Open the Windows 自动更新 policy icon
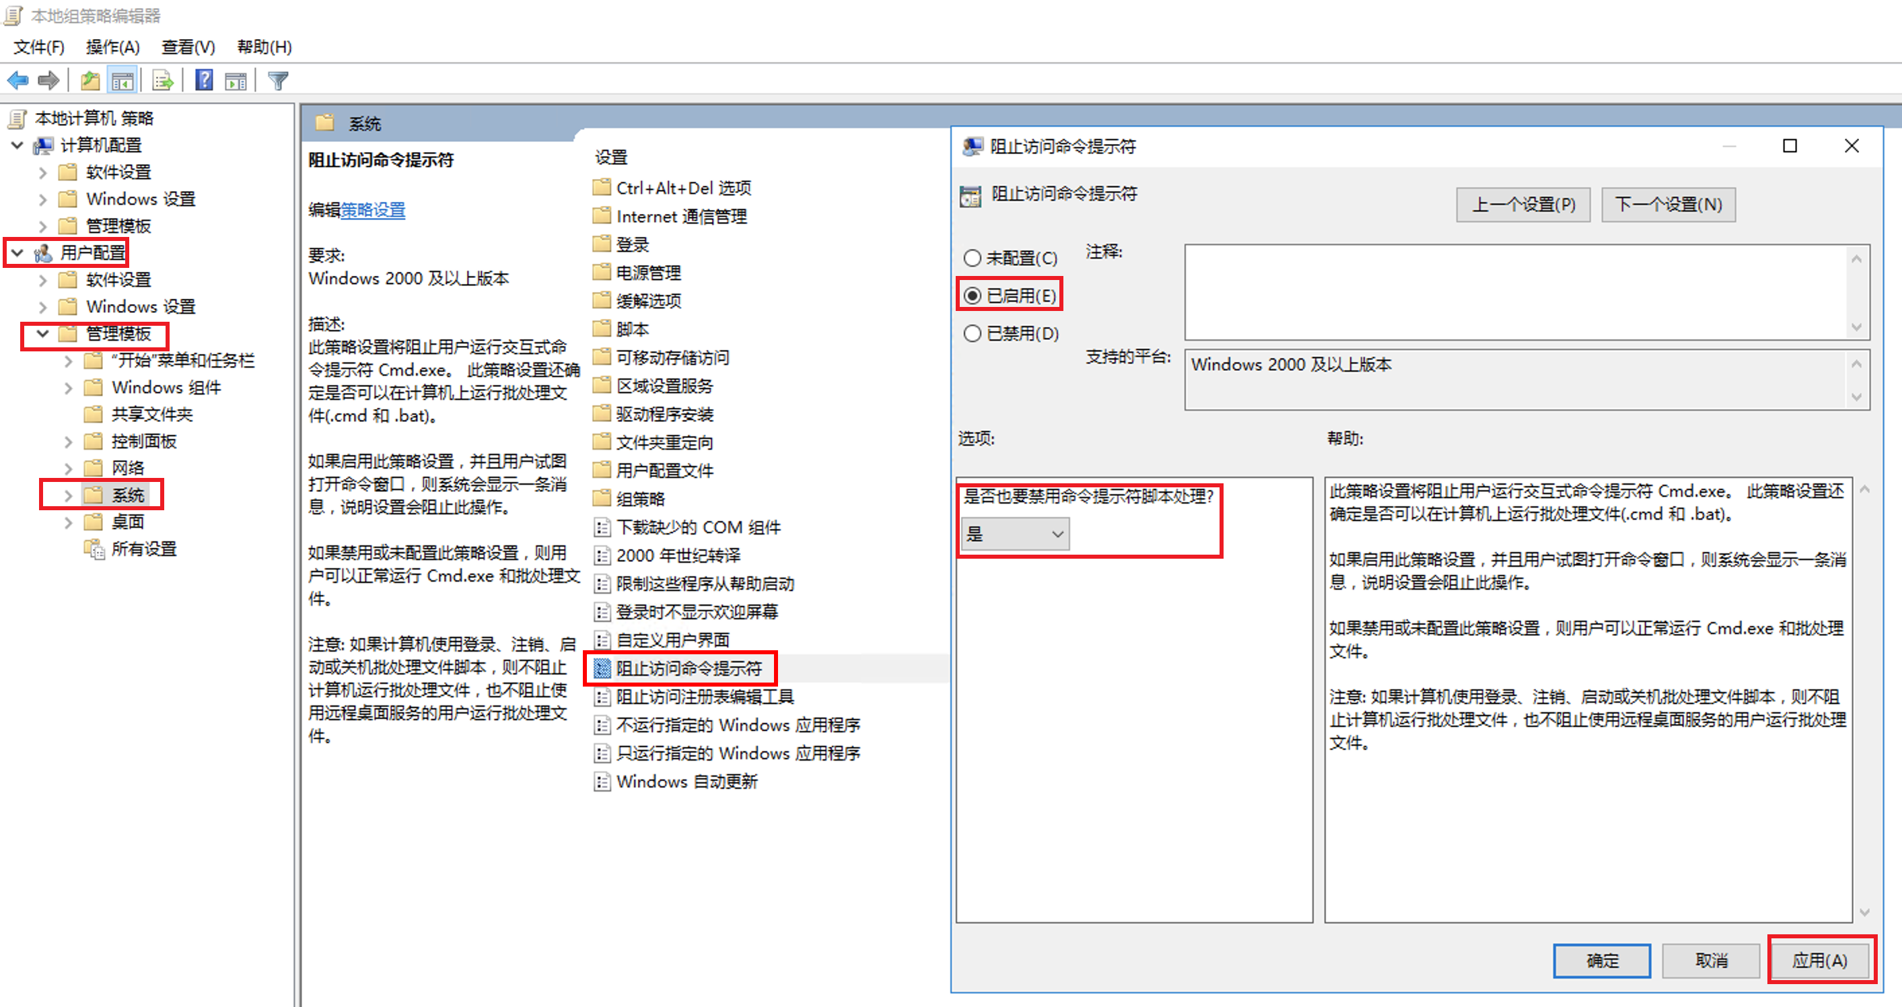The width and height of the screenshot is (1902, 1007). (602, 781)
